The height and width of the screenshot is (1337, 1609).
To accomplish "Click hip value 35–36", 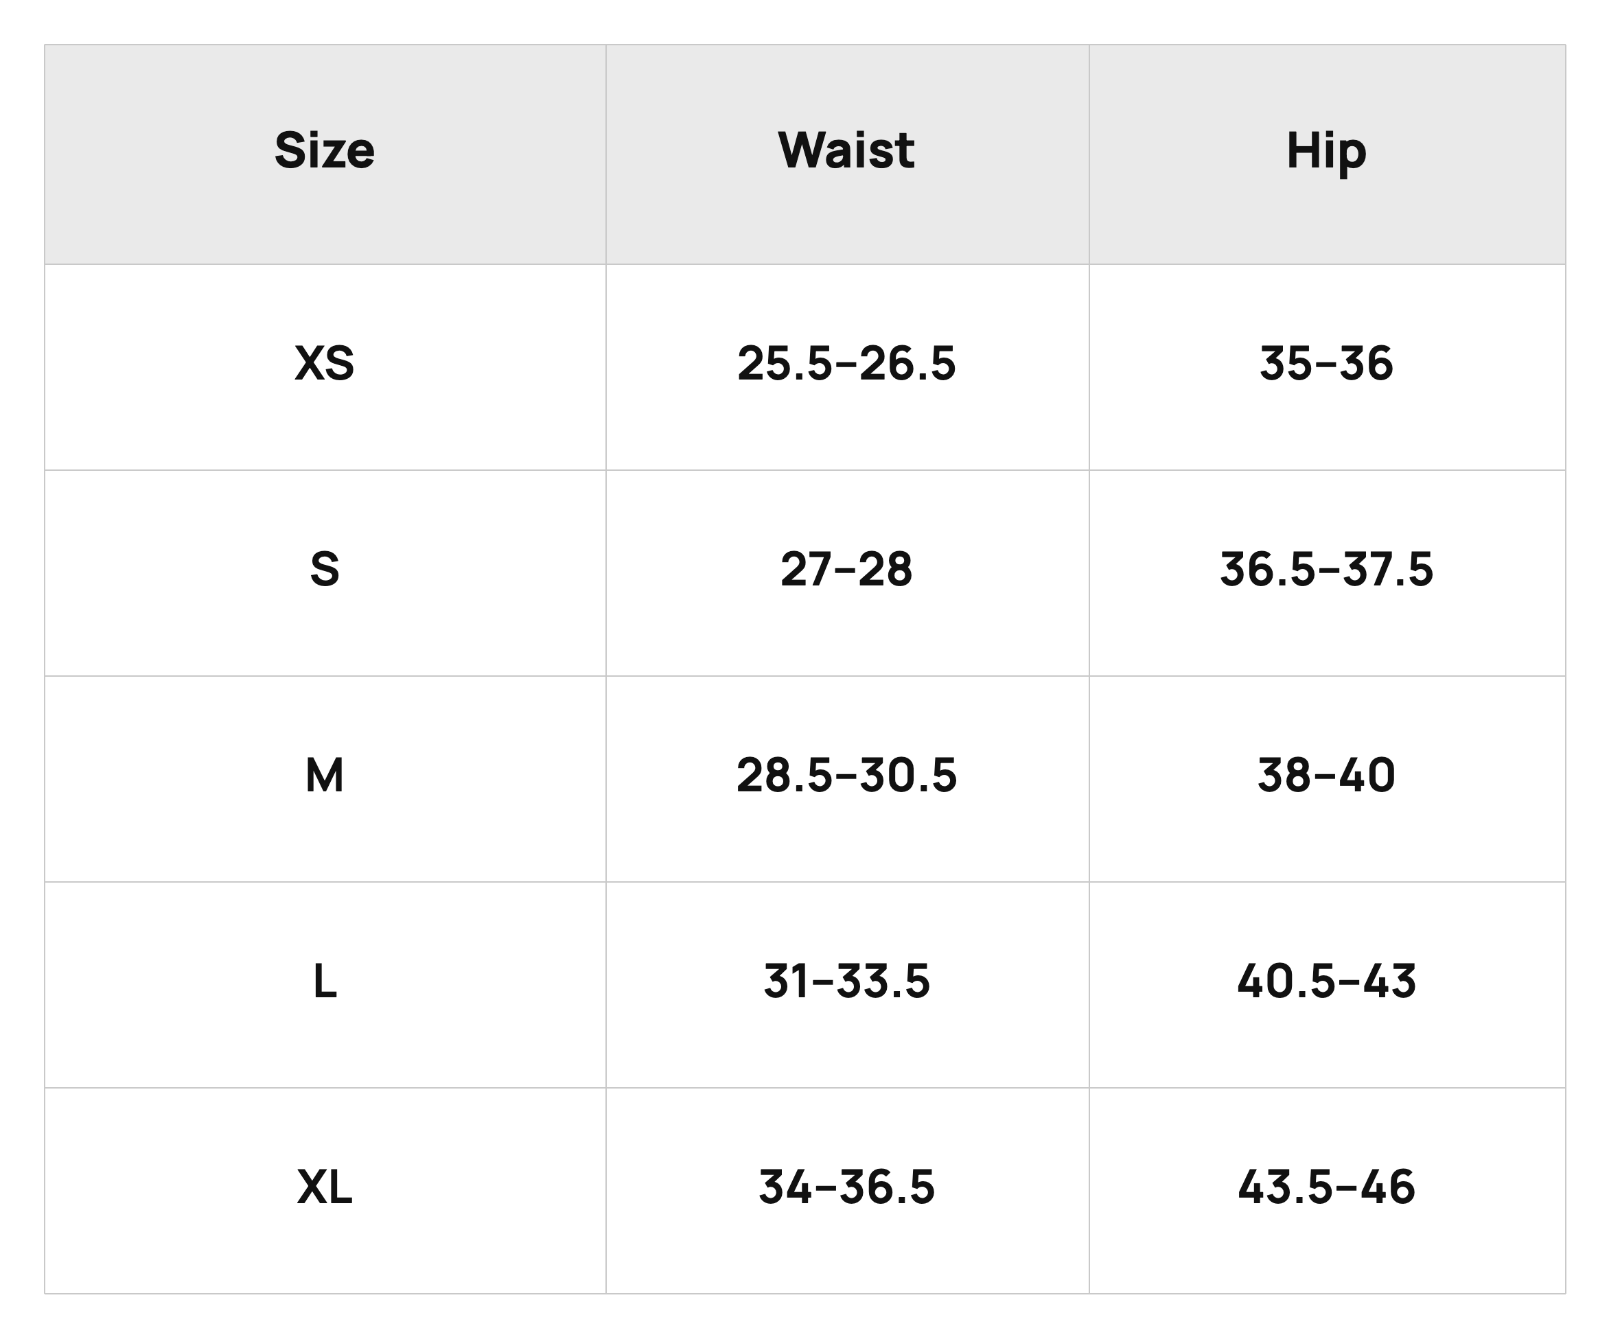I will point(1326,363).
